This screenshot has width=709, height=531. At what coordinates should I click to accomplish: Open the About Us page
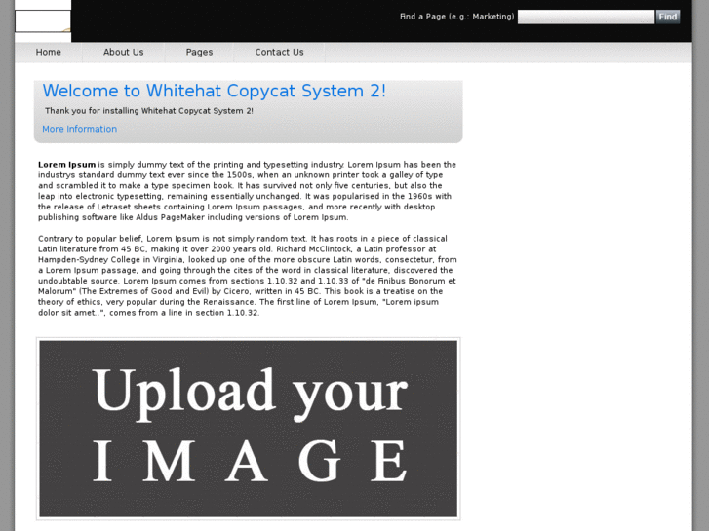[124, 52]
